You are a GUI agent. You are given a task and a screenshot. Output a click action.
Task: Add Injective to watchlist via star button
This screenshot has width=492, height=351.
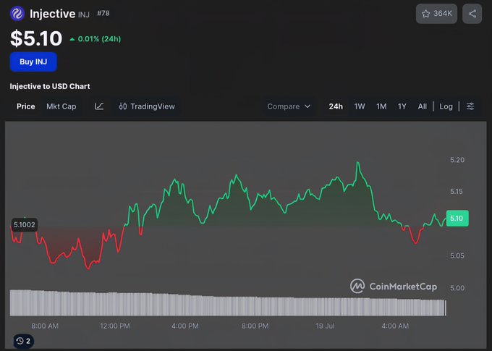tap(436, 14)
